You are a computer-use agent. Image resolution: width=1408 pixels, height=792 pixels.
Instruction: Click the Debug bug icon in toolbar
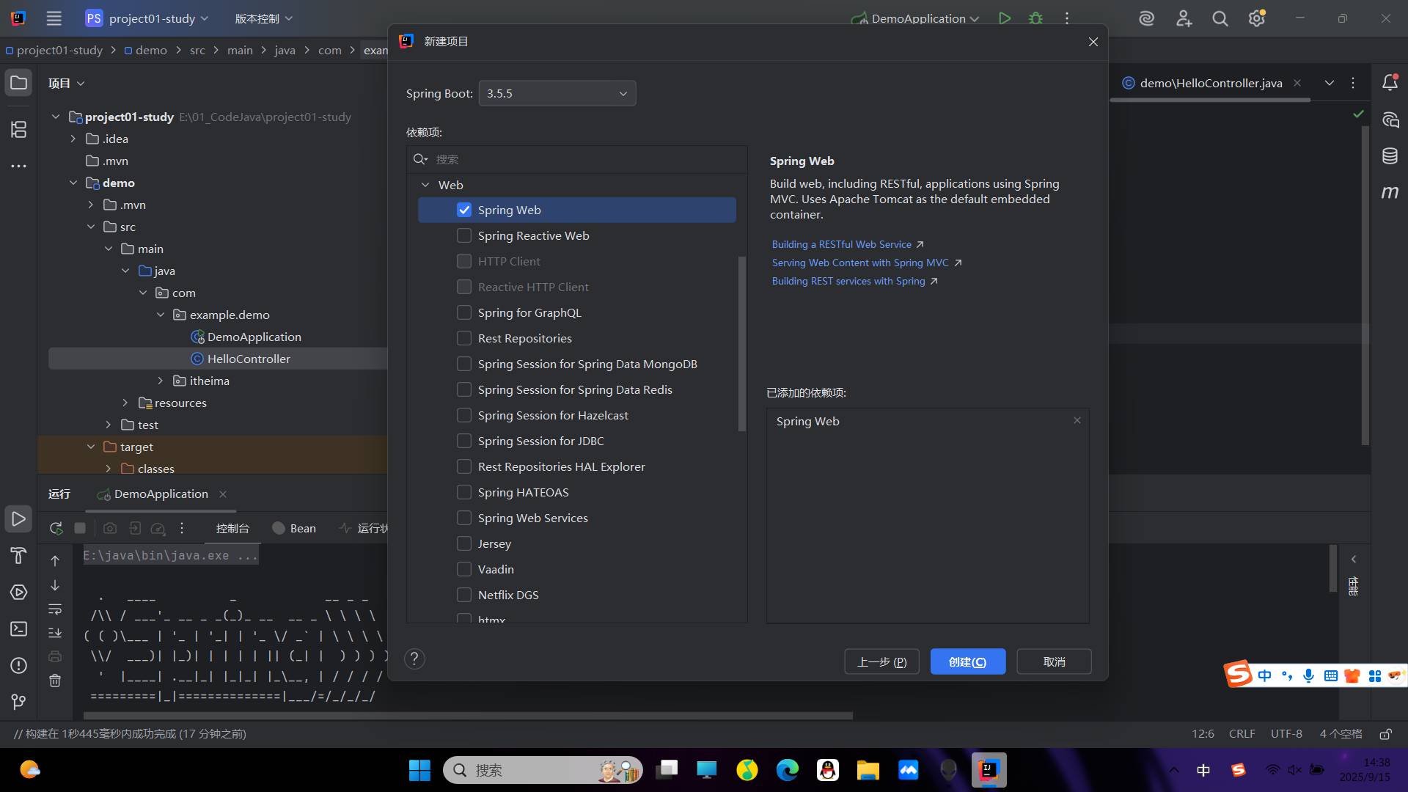[1035, 18]
